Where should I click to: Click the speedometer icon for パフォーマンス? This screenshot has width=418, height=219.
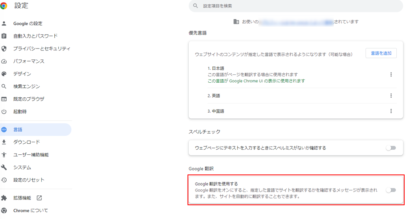pyautogui.click(x=4, y=61)
